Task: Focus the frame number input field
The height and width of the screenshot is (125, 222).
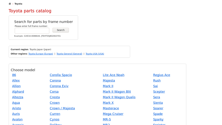Action: point(32,31)
